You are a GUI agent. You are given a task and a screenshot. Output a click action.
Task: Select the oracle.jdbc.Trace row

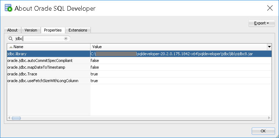(139, 74)
